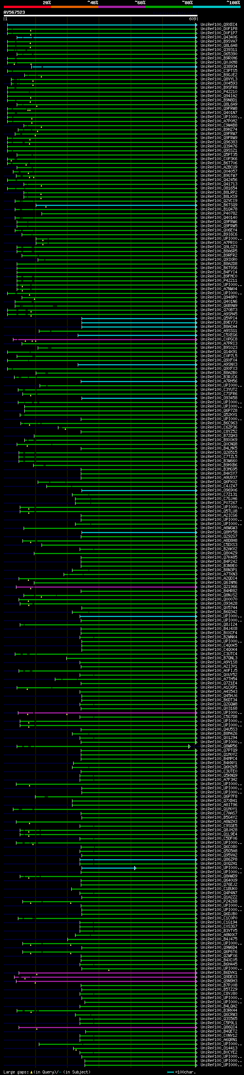
Task: Click the white query sequence bar
Action: pyautogui.click(x=101, y=15)
